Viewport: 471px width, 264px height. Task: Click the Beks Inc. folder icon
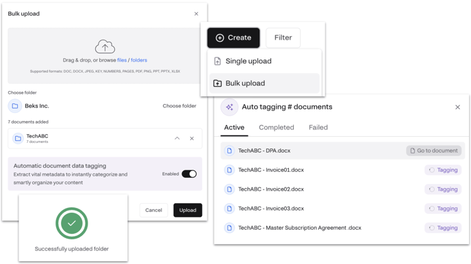tap(15, 106)
